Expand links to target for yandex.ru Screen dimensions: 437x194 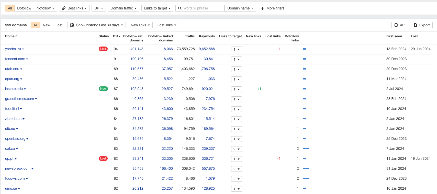pos(236,49)
